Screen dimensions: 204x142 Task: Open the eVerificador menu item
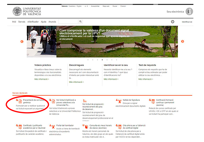point(33,21)
